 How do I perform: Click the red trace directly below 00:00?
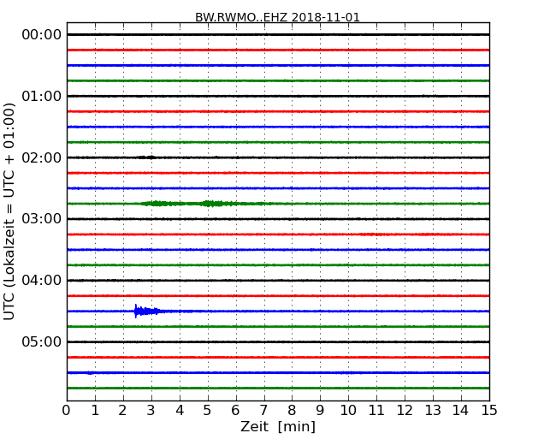pos(278,50)
